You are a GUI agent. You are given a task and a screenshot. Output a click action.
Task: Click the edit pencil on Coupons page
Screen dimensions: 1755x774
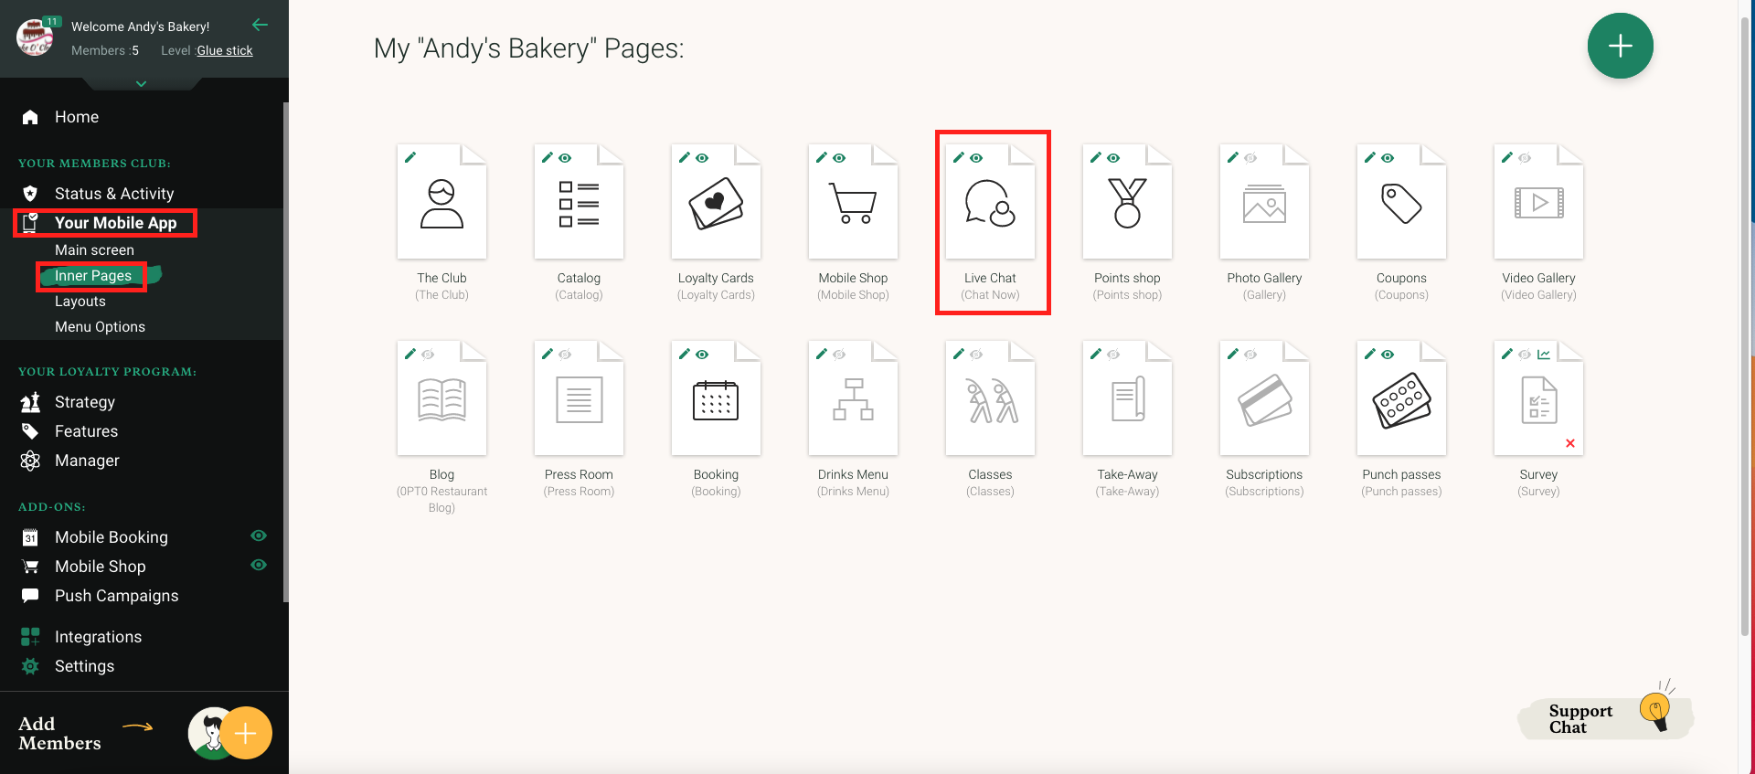click(1370, 157)
